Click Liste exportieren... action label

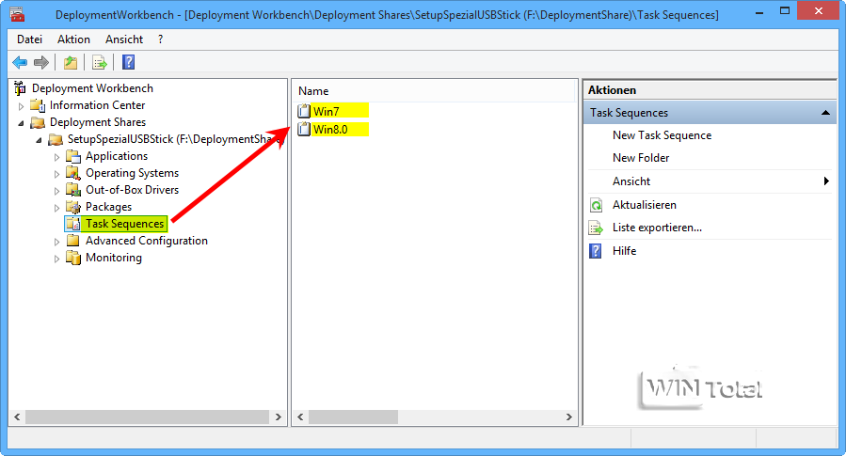pos(657,228)
